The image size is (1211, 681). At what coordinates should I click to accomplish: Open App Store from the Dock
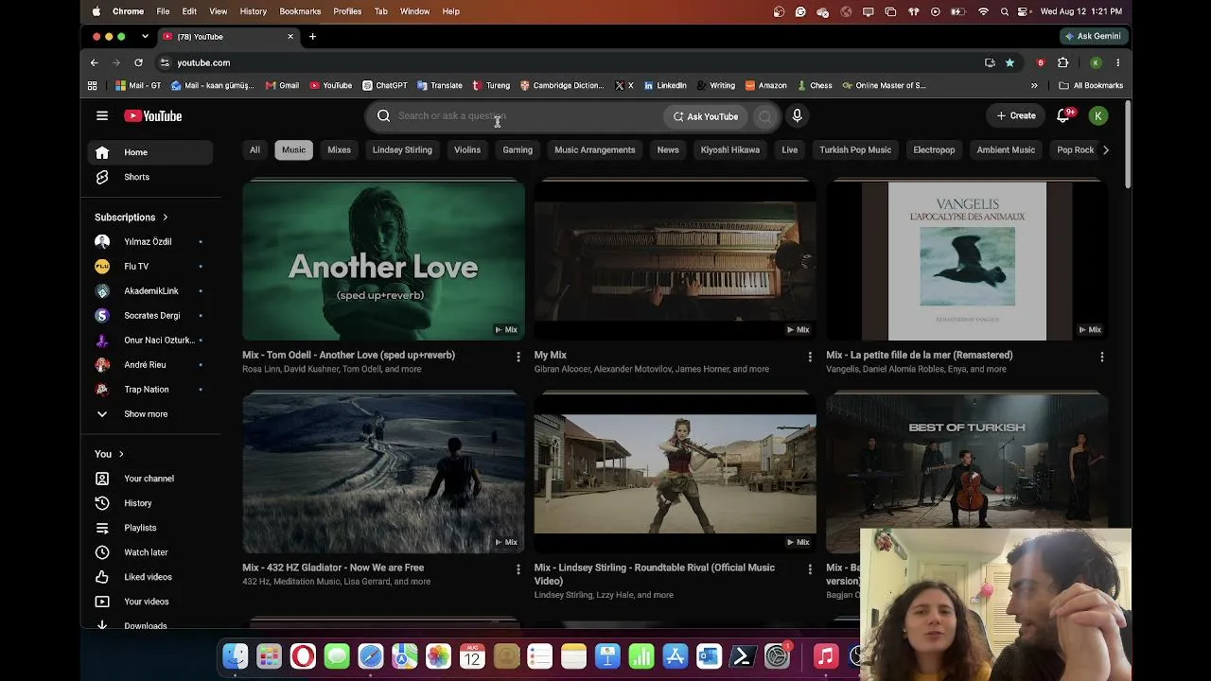click(x=675, y=655)
